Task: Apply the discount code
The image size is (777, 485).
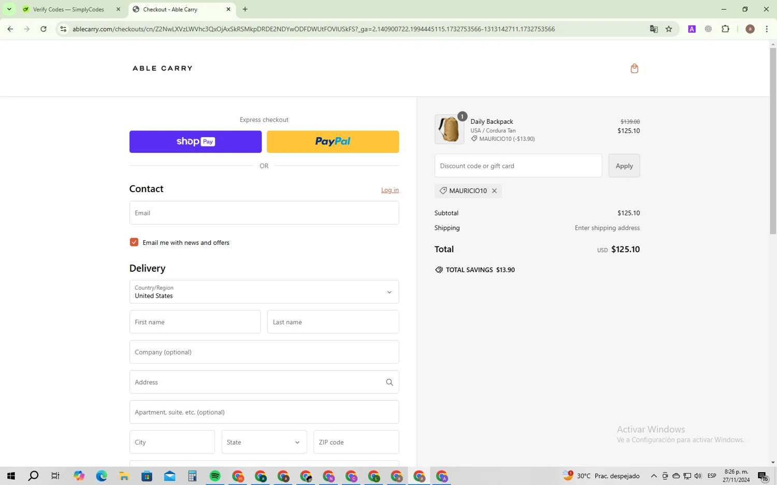Action: [x=624, y=166]
